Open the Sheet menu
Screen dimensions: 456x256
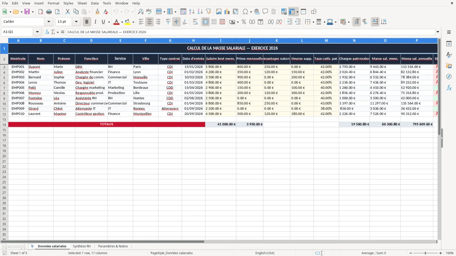pos(82,3)
